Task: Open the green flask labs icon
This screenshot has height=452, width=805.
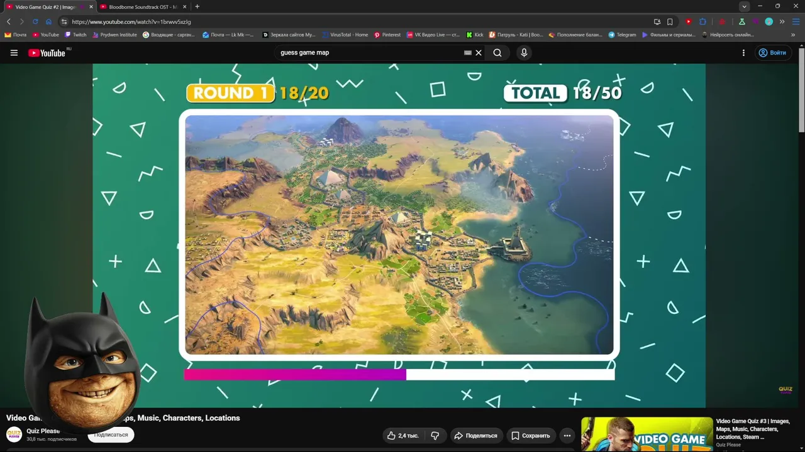Action: pos(742,21)
